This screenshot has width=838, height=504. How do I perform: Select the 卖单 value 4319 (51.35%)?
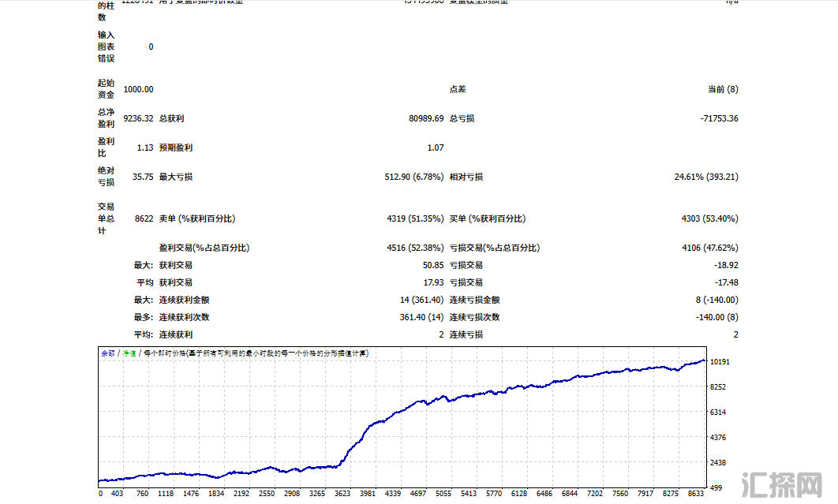pos(415,218)
